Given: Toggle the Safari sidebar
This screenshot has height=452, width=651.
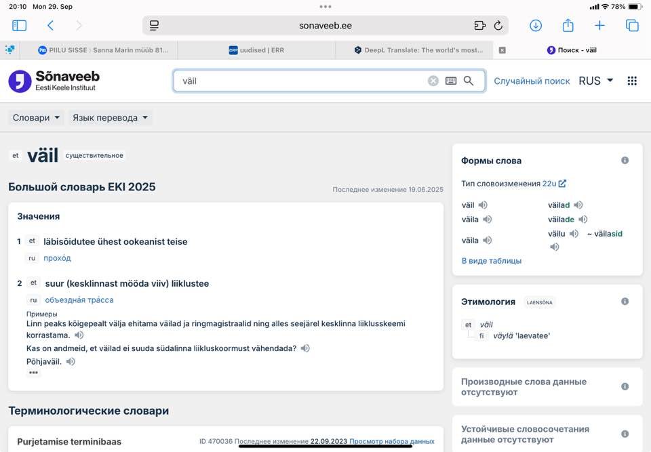Looking at the screenshot, I should [20, 26].
